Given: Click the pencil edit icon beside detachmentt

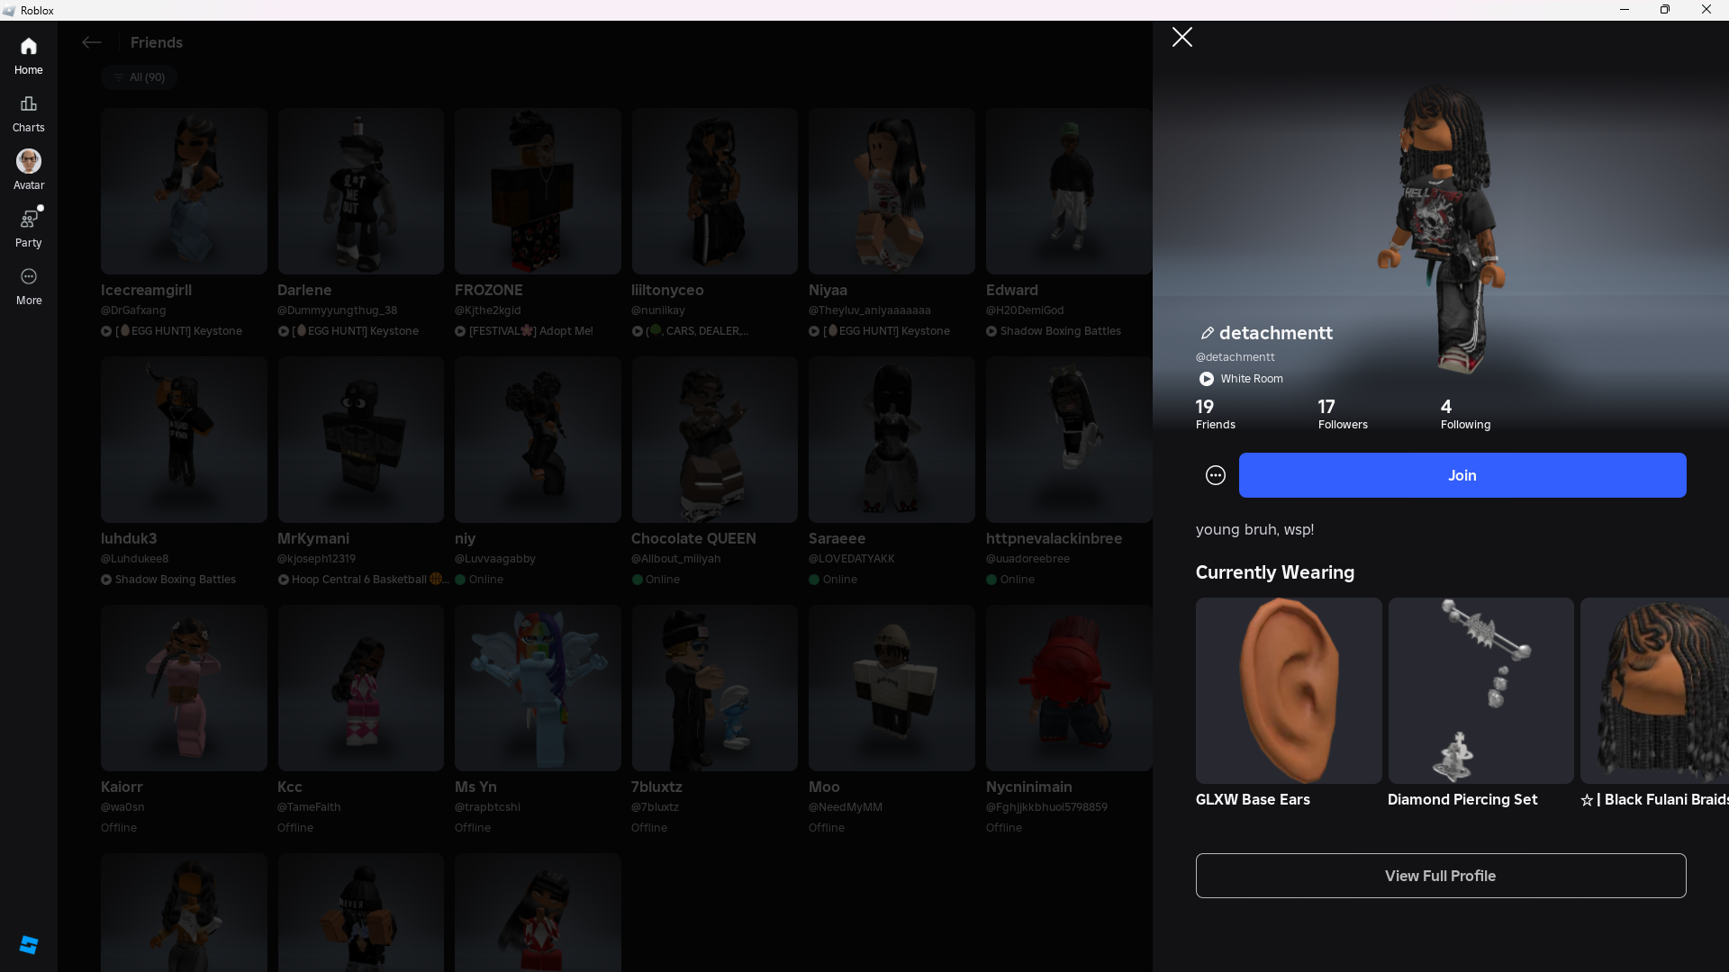Looking at the screenshot, I should (x=1207, y=333).
